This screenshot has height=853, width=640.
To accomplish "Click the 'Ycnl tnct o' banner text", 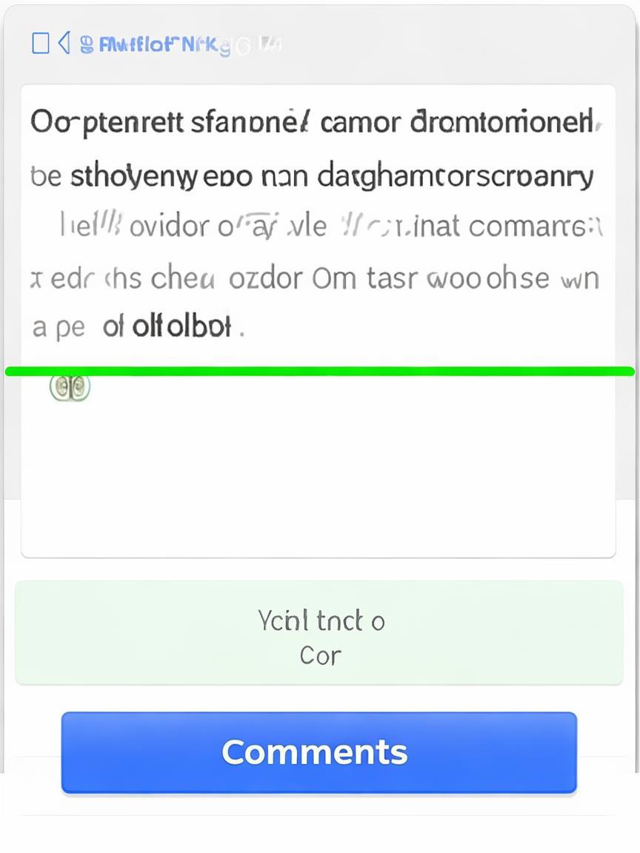I will pyautogui.click(x=321, y=620).
